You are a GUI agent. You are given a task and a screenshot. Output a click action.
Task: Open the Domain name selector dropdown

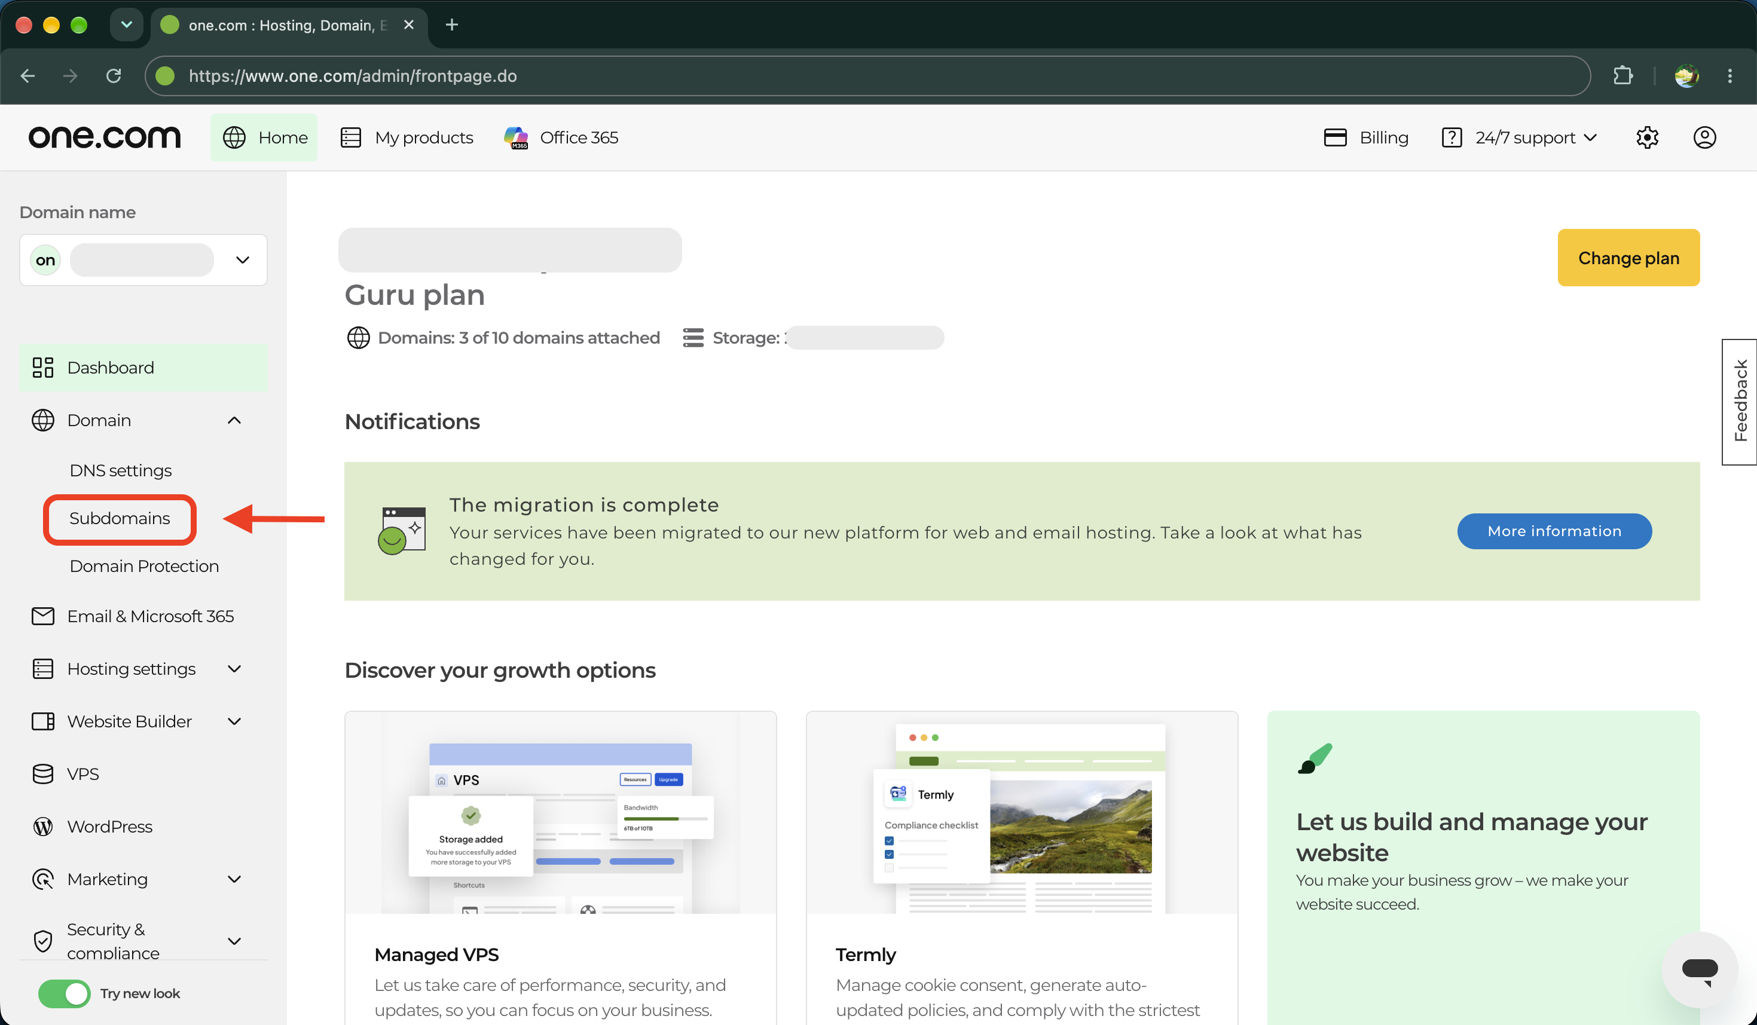point(143,260)
